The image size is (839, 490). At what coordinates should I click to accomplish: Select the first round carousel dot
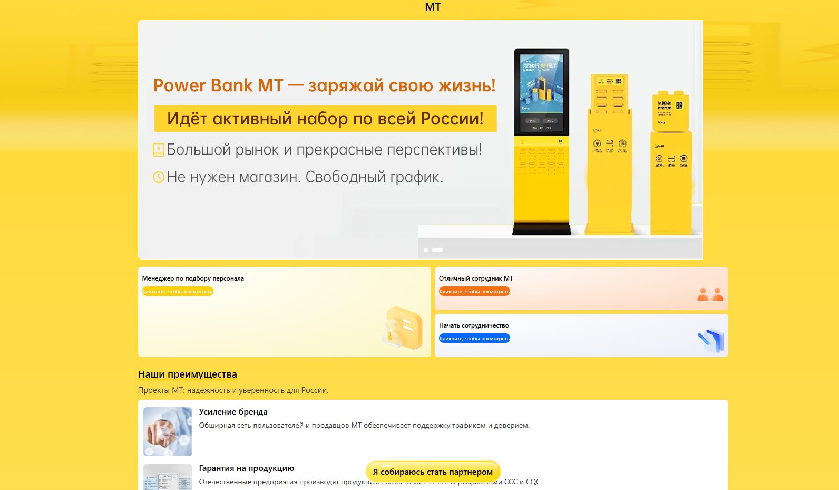click(426, 250)
